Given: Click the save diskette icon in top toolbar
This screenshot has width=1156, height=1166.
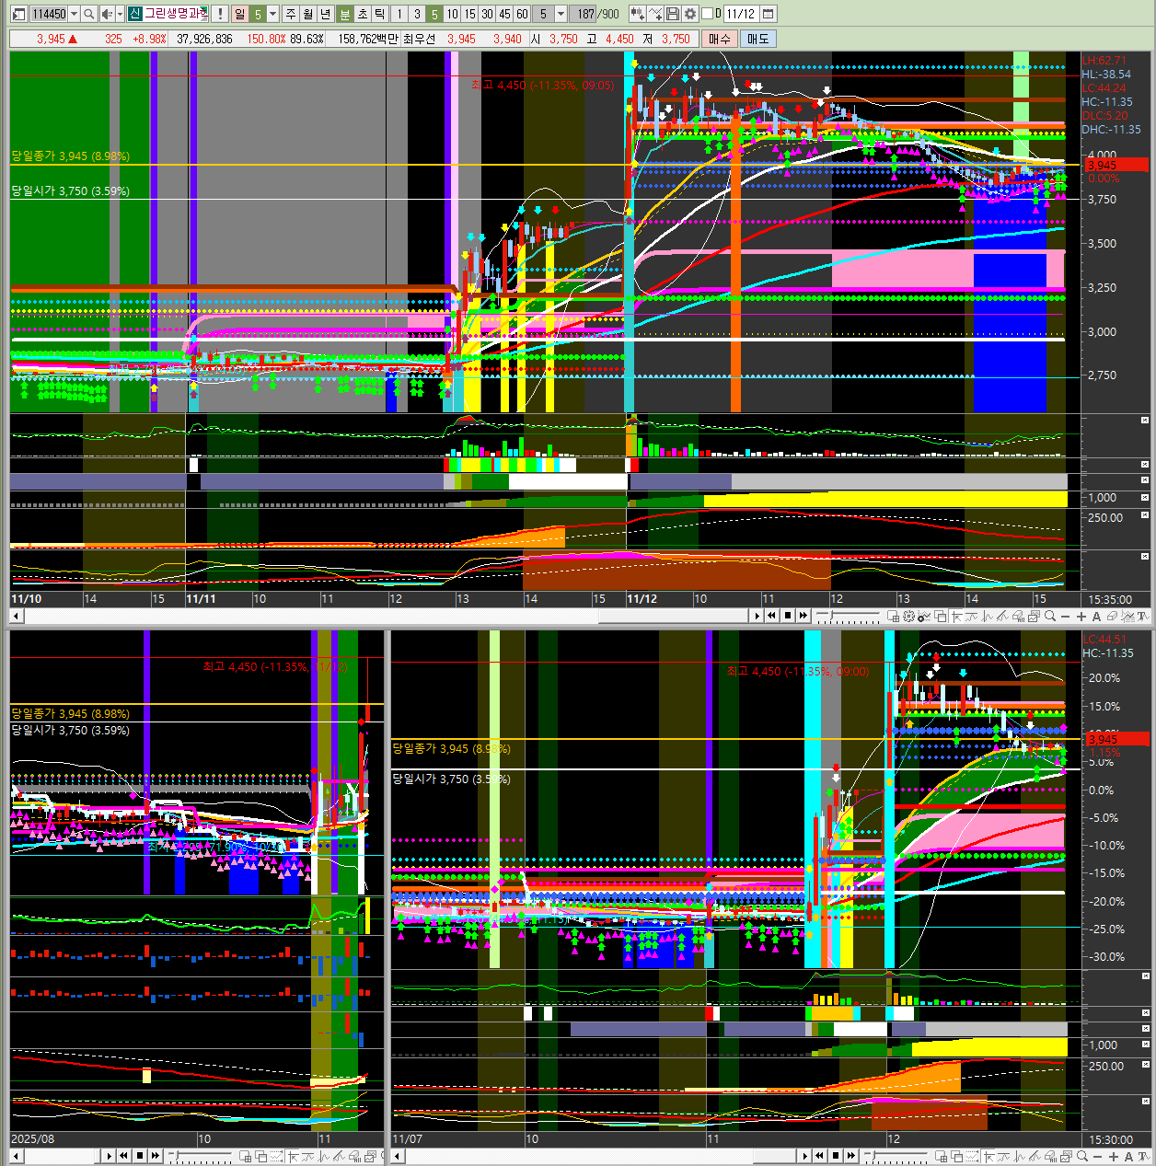Looking at the screenshot, I should click(x=672, y=14).
